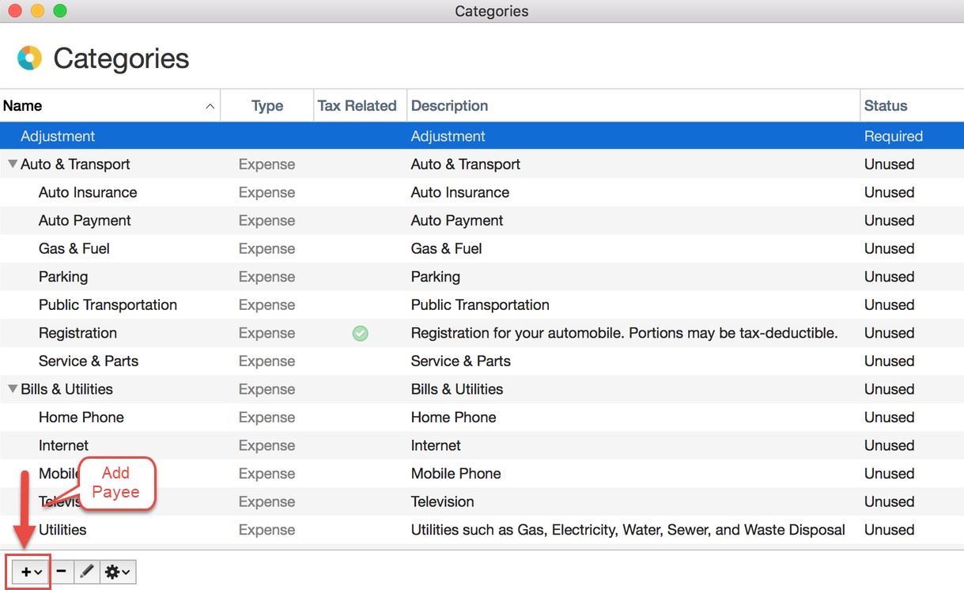
Task: Select the Gas & Fuel category
Action: (74, 248)
